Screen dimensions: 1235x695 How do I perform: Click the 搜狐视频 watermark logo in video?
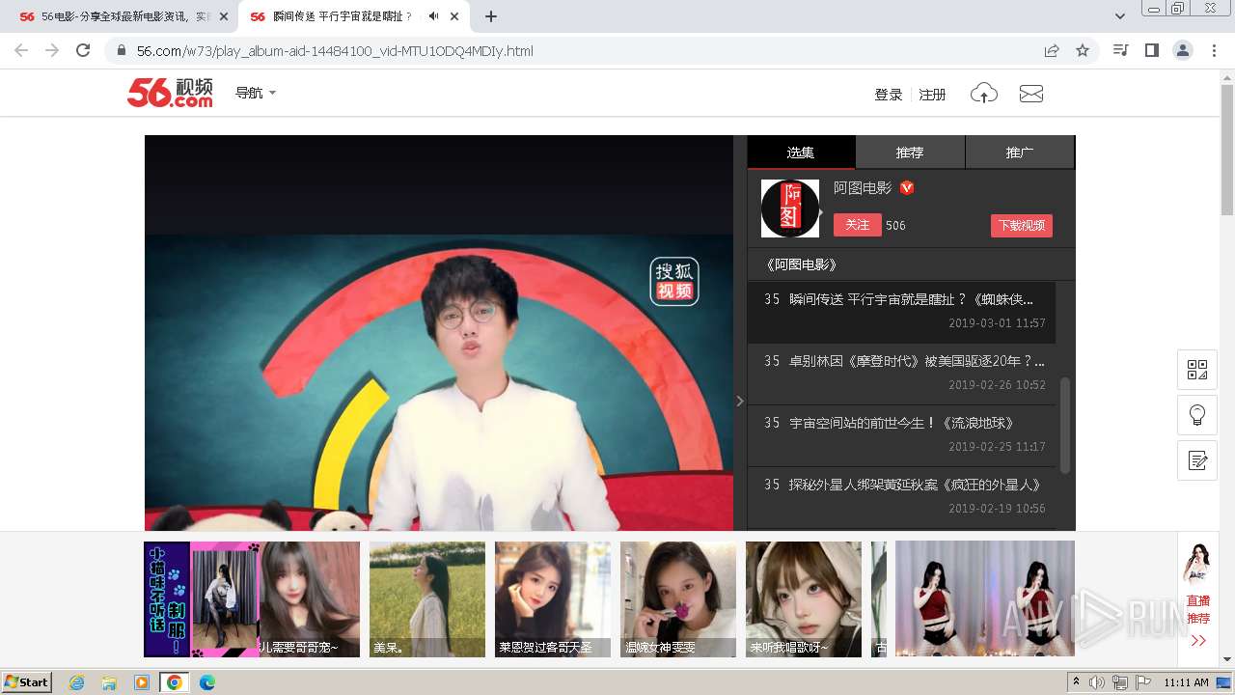pos(674,282)
